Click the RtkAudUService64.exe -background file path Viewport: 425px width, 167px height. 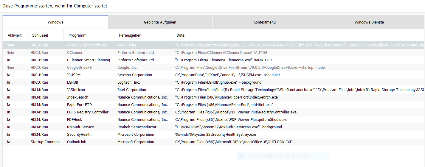(229, 127)
